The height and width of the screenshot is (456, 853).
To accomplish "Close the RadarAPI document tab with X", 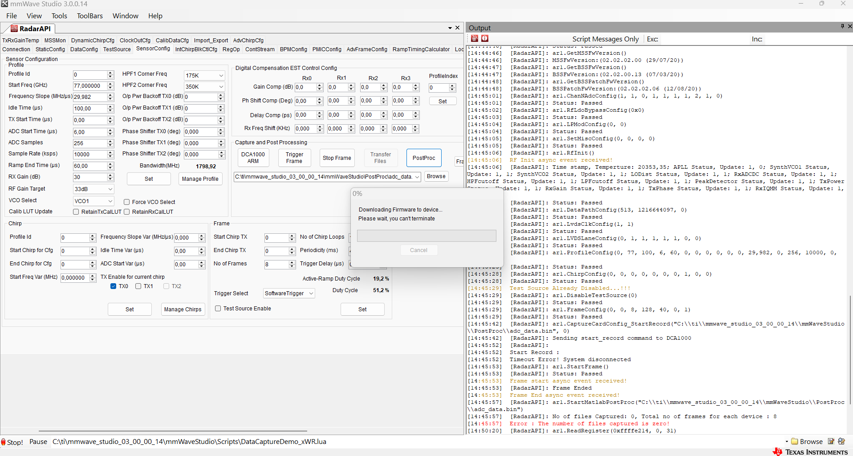I will coord(457,28).
